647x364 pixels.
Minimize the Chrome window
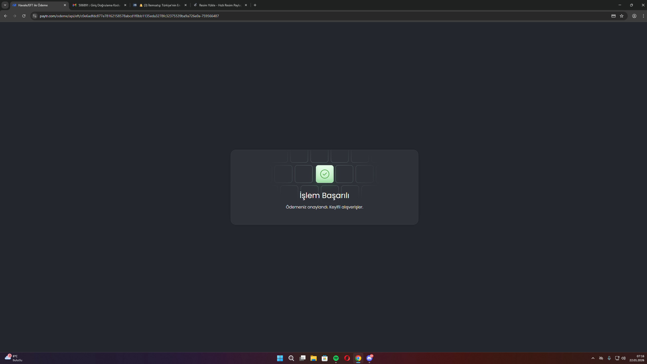point(620,5)
